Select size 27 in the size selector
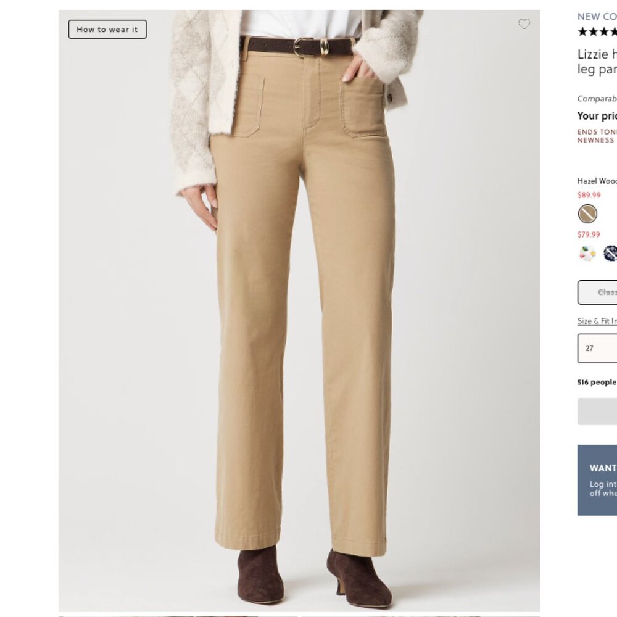The height and width of the screenshot is (617, 617). [596, 349]
